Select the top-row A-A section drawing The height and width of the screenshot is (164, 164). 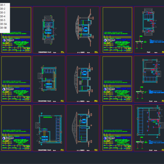(85, 28)
